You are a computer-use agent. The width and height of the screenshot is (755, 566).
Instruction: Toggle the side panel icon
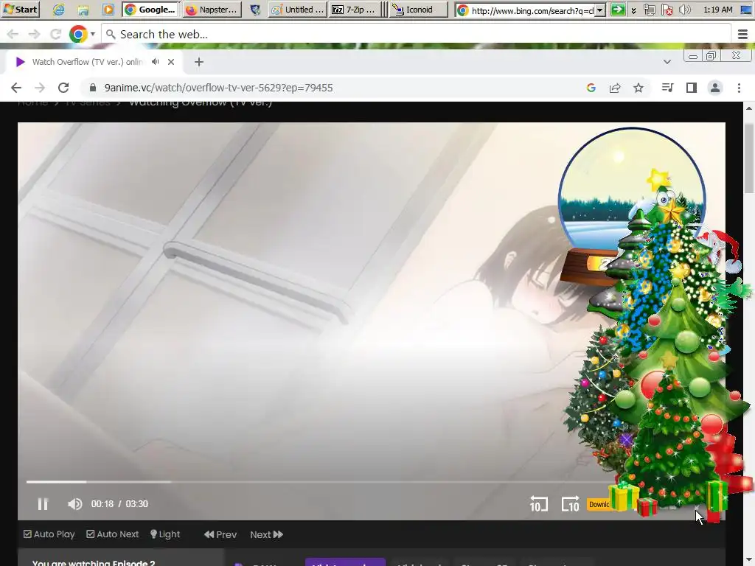coord(692,88)
